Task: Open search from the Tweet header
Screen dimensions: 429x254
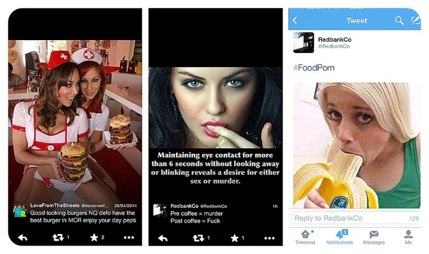Action: tap(399, 20)
